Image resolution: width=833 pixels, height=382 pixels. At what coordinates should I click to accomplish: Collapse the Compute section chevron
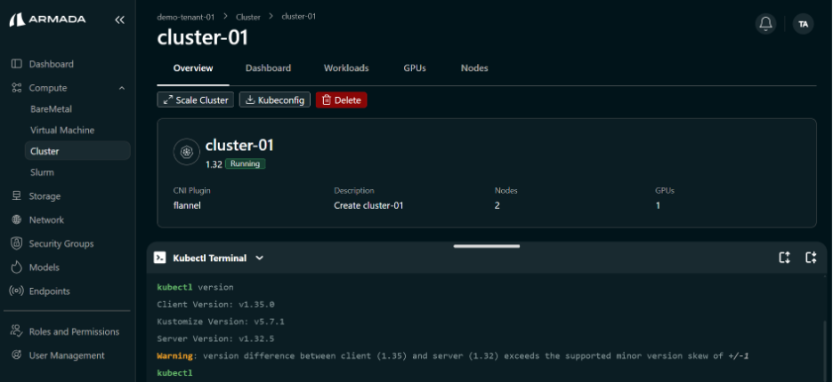[x=122, y=88]
